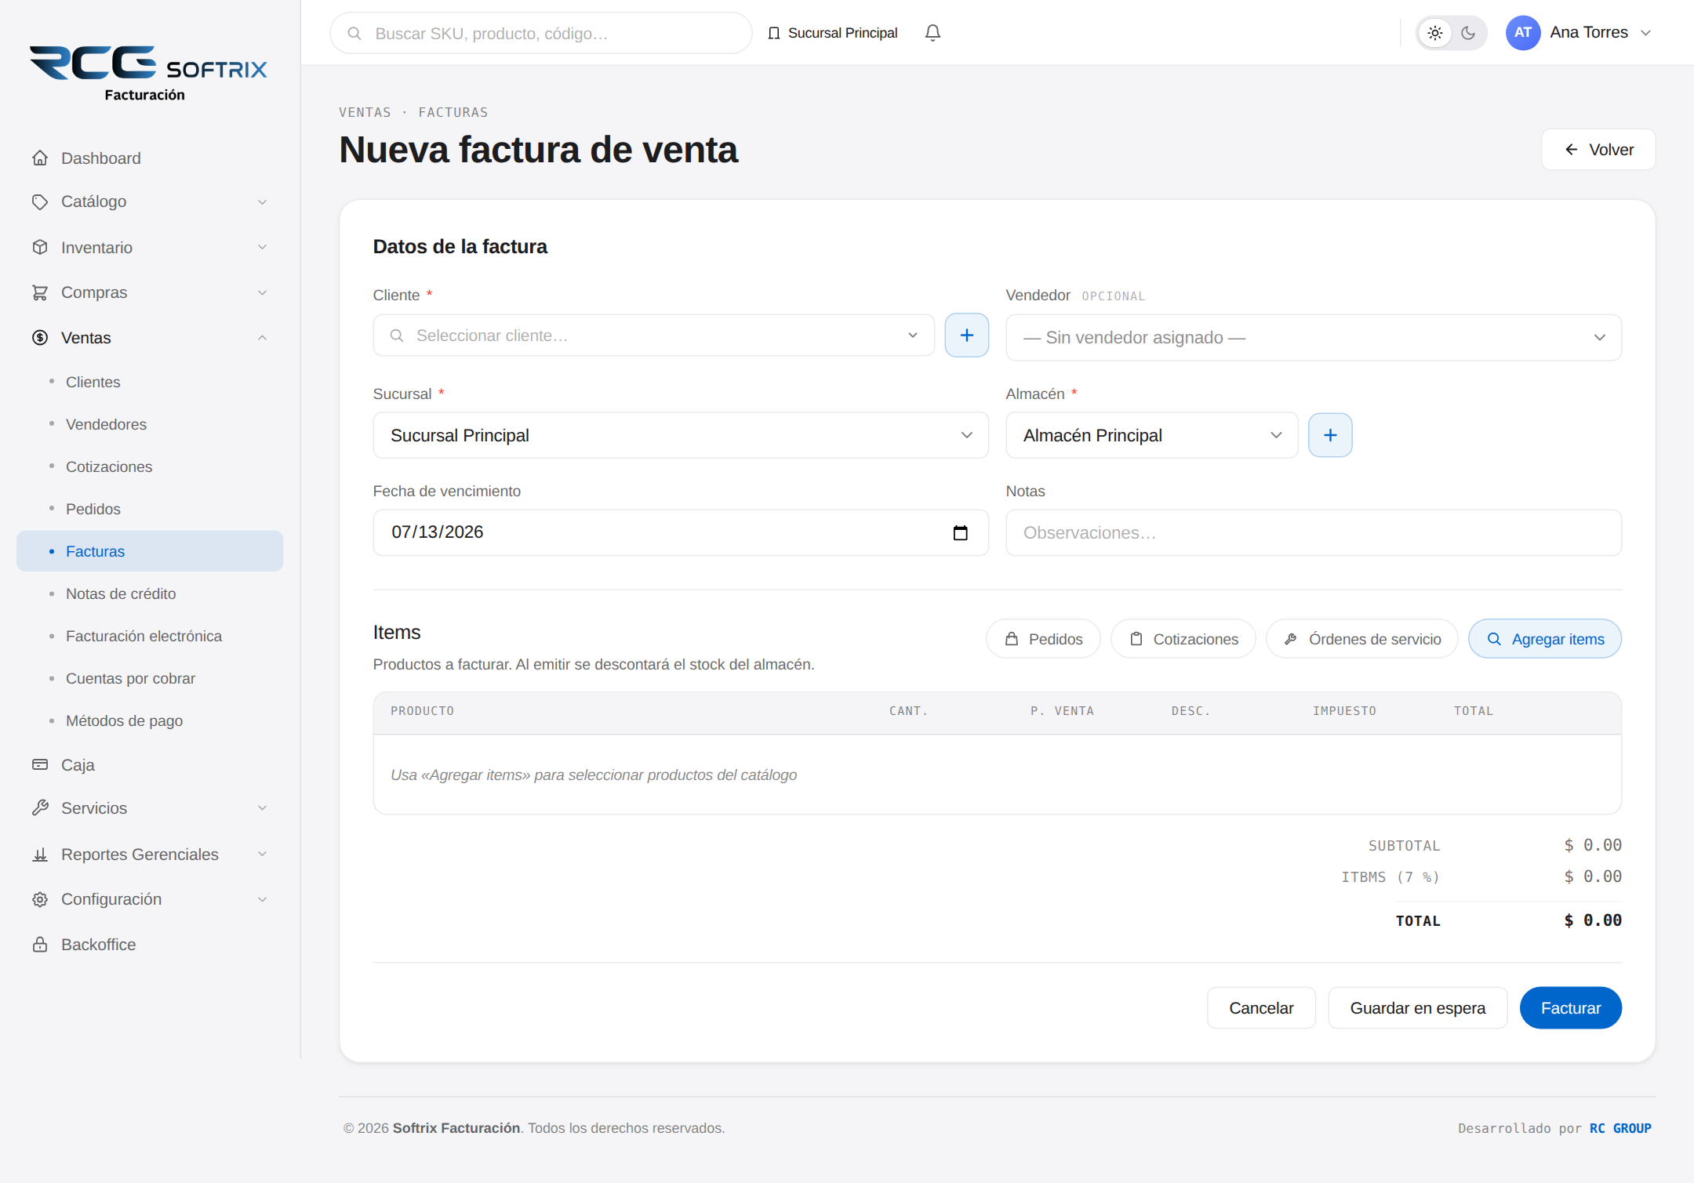Click the RCG Softrix logo

coord(148,72)
